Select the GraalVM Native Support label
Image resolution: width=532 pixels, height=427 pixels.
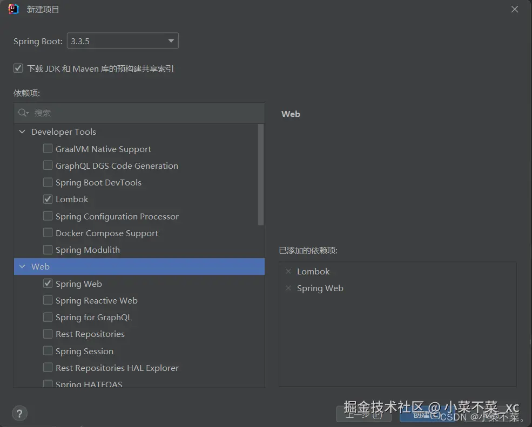point(103,149)
